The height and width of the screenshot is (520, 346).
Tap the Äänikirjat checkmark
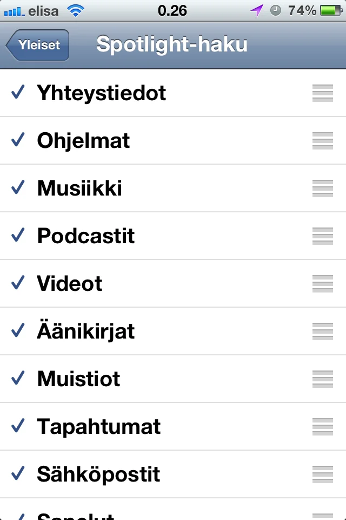[x=18, y=331]
